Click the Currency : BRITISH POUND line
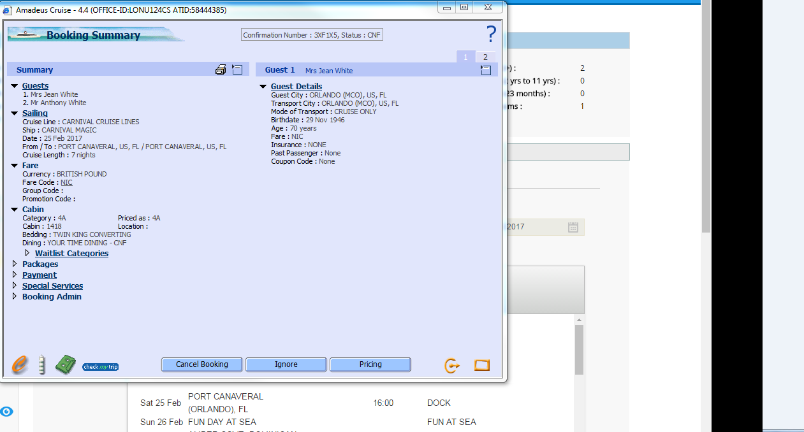804x432 pixels. 64,174
